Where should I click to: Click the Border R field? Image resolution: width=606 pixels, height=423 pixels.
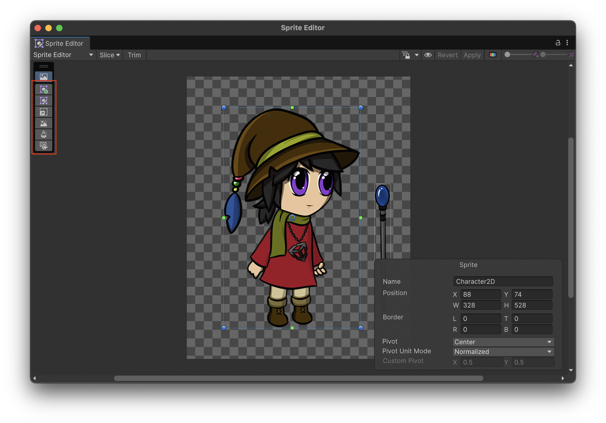[x=481, y=330]
